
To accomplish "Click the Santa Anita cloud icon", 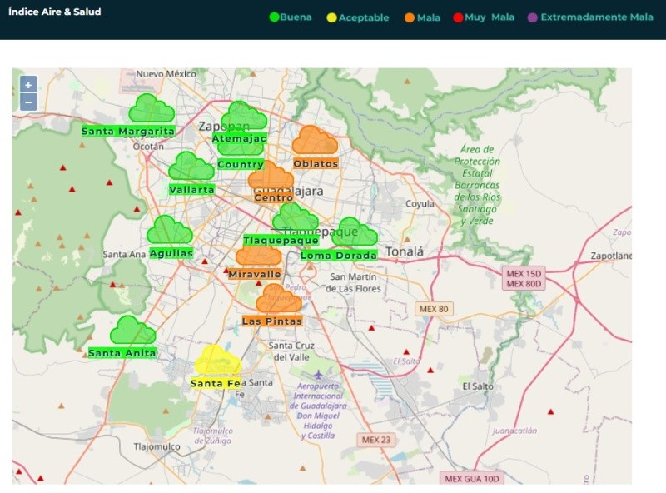I will [132, 331].
